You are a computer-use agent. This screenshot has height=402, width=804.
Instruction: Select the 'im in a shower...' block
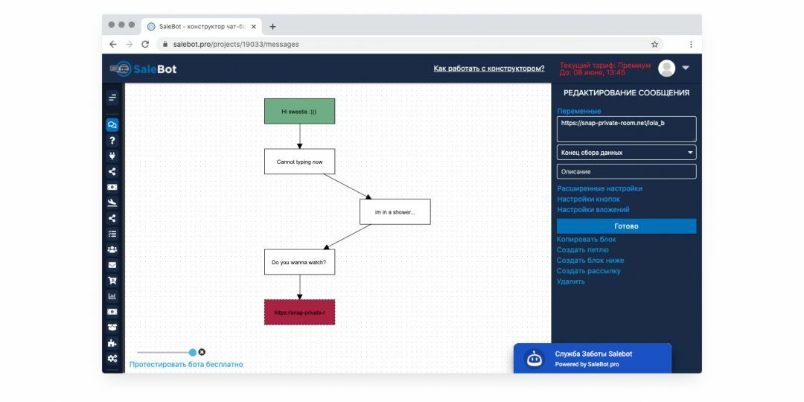(x=395, y=211)
